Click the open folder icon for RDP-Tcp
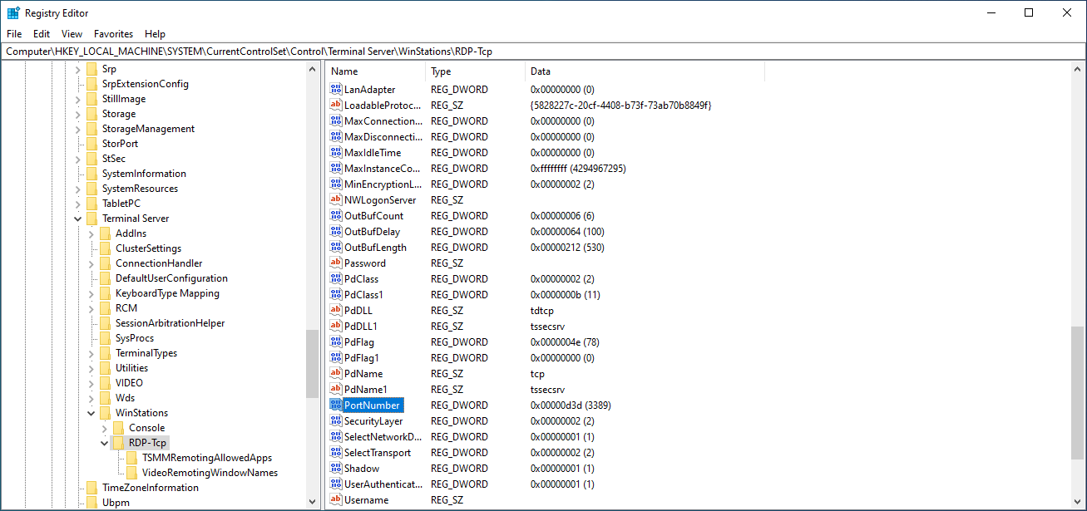This screenshot has height=511, width=1087. [118, 443]
